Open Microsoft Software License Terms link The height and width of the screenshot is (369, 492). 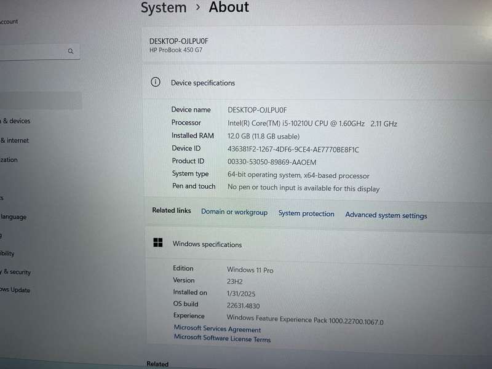(222, 338)
